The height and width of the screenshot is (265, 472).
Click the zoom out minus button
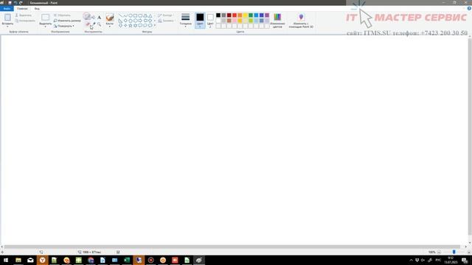[x=439, y=252]
